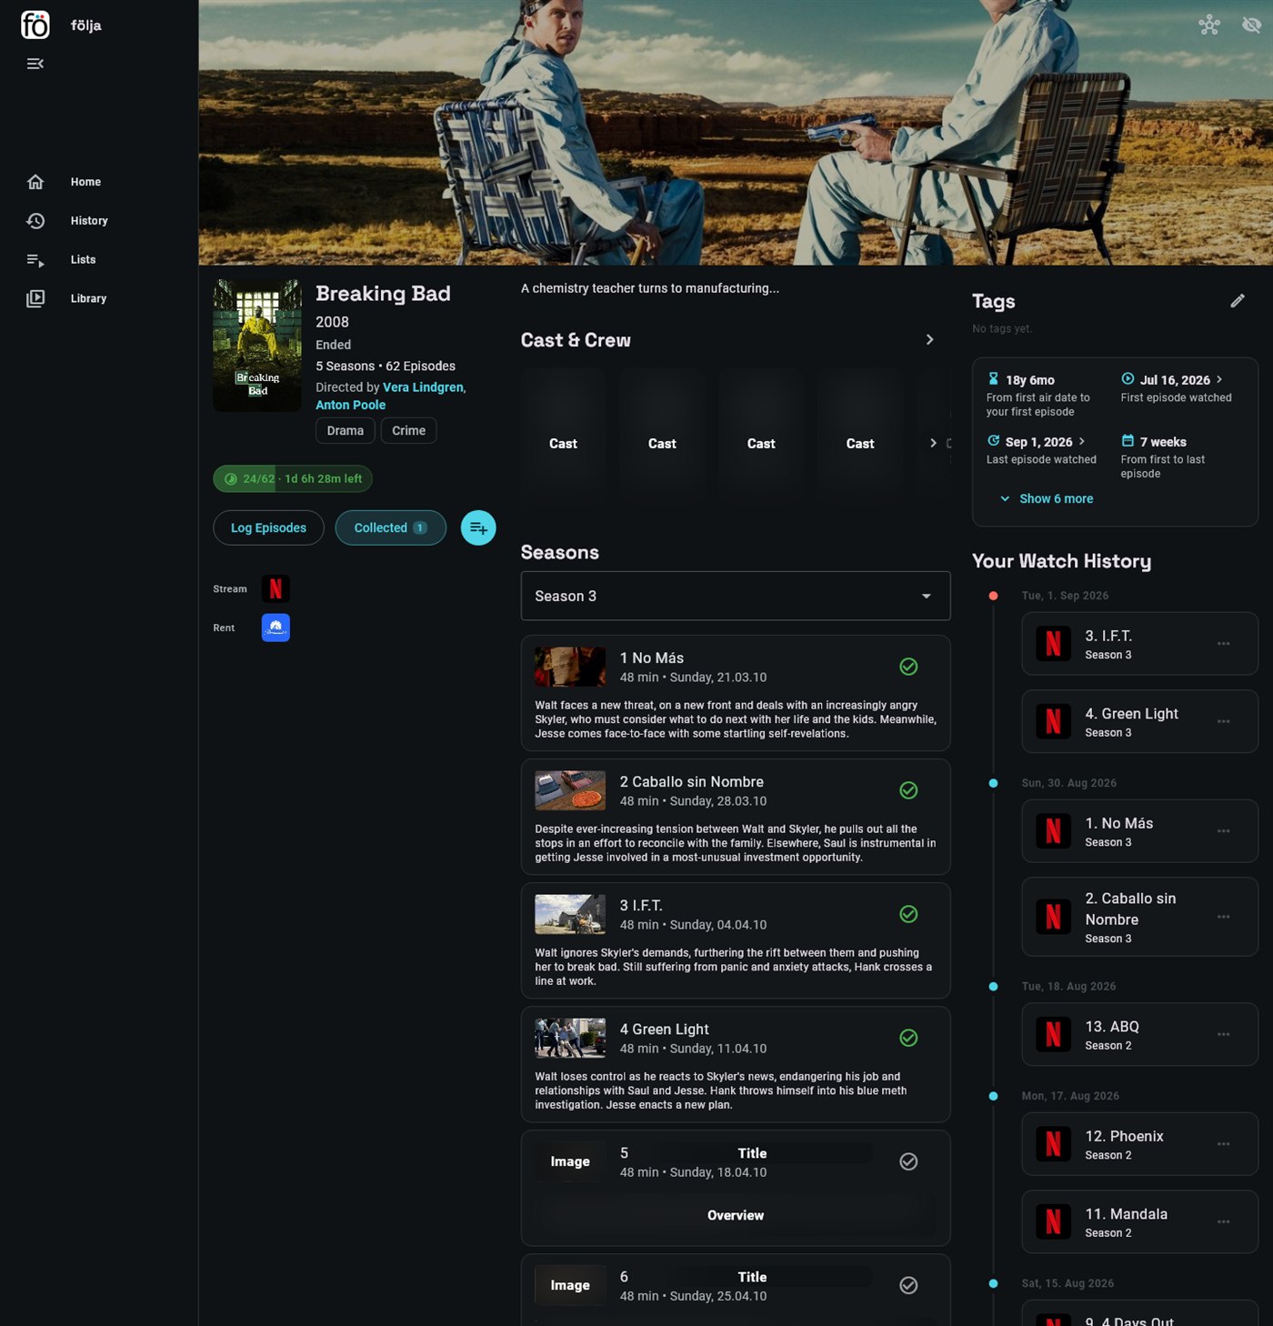Viewport: 1273px width, 1326px height.
Task: Open the 2 Caballo sin Nombre thumbnail
Action: pyautogui.click(x=570, y=790)
